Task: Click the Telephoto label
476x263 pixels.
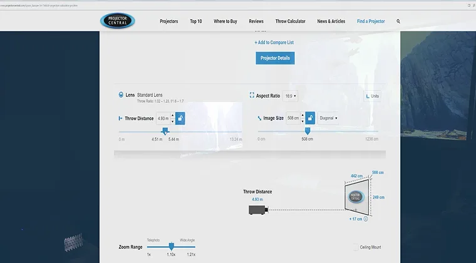Action: coord(153,240)
